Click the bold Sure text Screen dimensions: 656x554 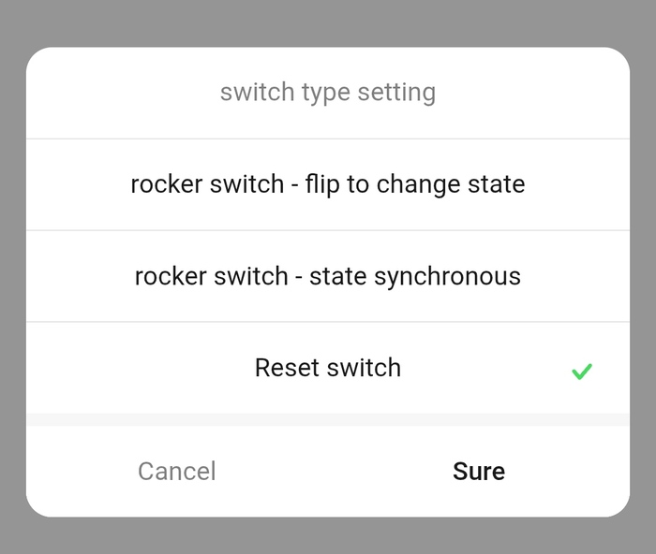[478, 471]
